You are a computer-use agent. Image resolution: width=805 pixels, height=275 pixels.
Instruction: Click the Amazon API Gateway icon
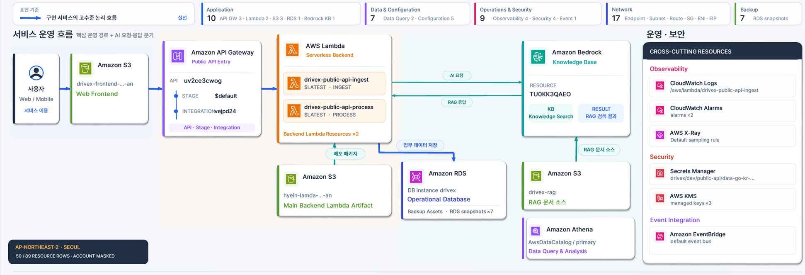[x=178, y=56]
